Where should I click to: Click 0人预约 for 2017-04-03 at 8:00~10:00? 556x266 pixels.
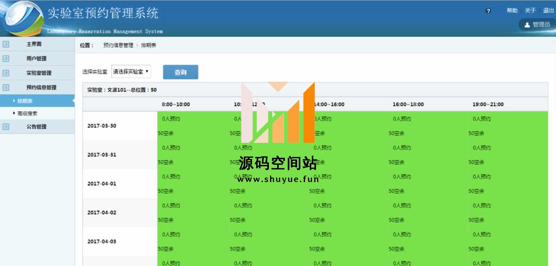(x=171, y=235)
